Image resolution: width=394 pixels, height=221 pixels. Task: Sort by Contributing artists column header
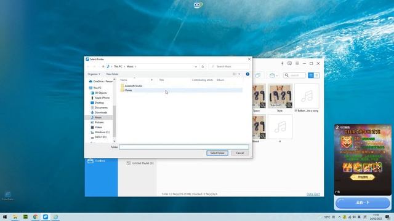[x=203, y=80]
